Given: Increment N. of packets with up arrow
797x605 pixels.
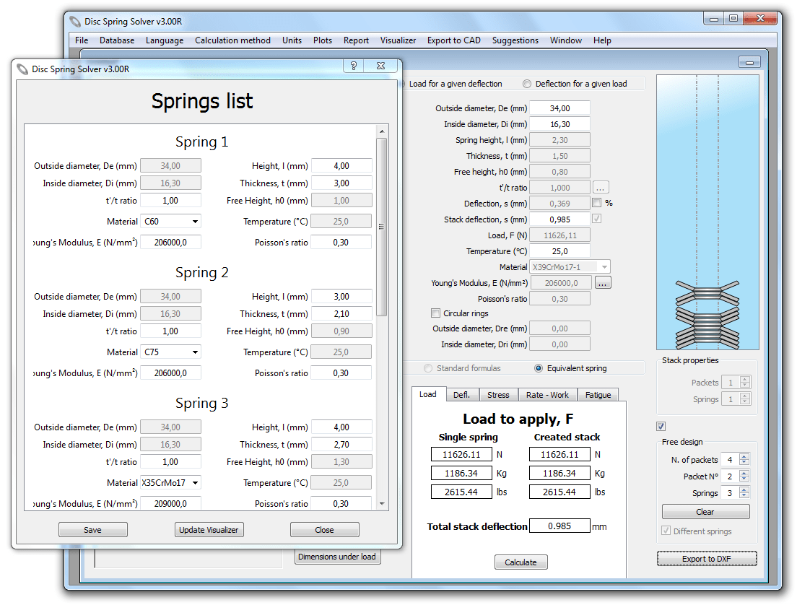Looking at the screenshot, I should pos(744,456).
